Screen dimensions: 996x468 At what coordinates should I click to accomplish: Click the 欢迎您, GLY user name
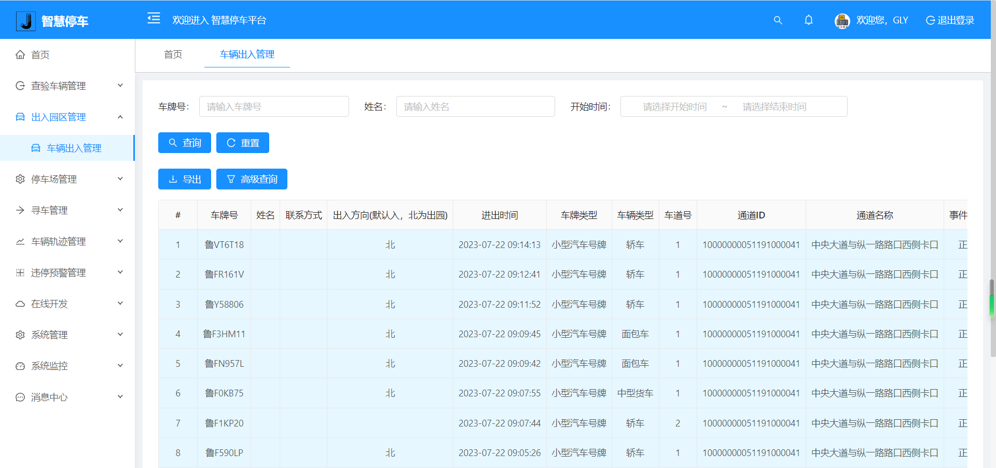coord(882,20)
